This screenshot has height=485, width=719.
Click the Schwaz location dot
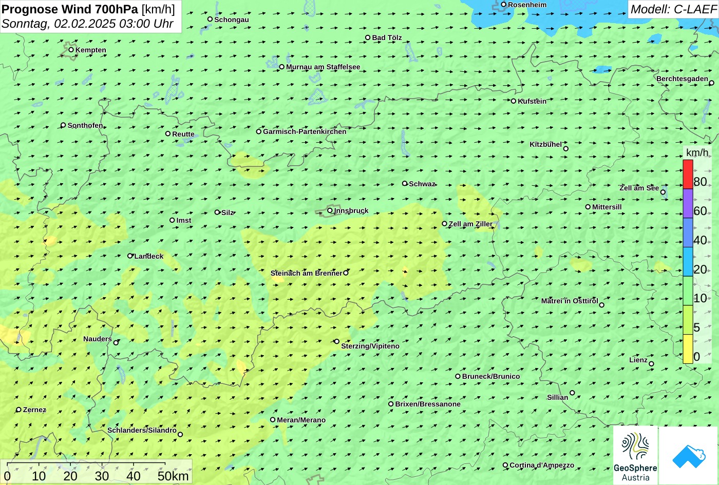pos(405,183)
